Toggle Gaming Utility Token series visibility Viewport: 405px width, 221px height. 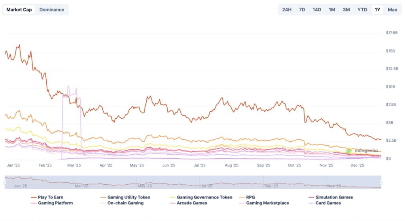point(129,197)
